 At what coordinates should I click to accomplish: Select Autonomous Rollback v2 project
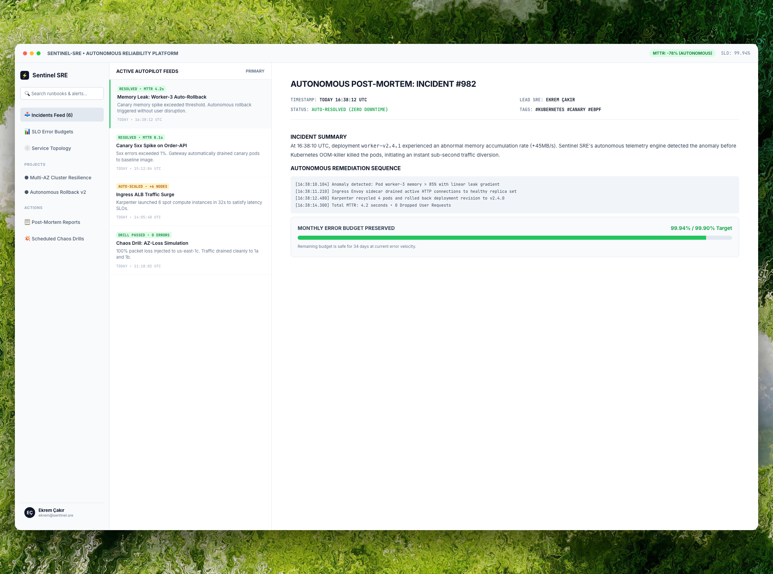point(62,192)
